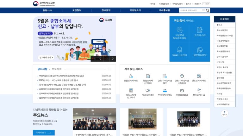This screenshot has height=136, width=243.
Task: Open the 알림·소식 menu
Action: [x=47, y=10]
